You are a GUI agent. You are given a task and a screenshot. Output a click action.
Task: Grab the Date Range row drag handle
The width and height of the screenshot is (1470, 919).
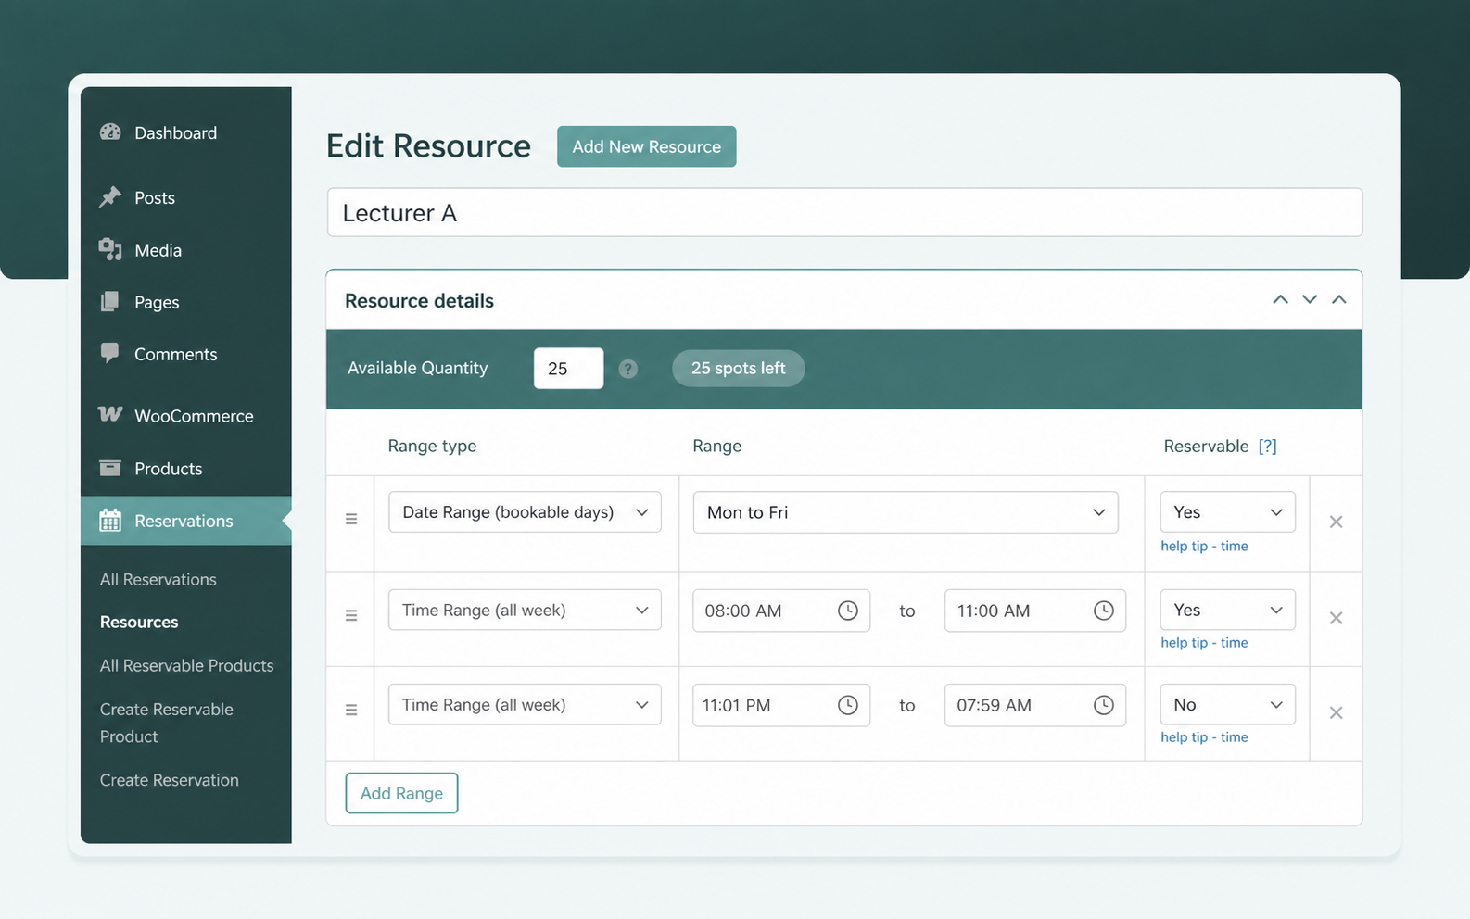(351, 519)
